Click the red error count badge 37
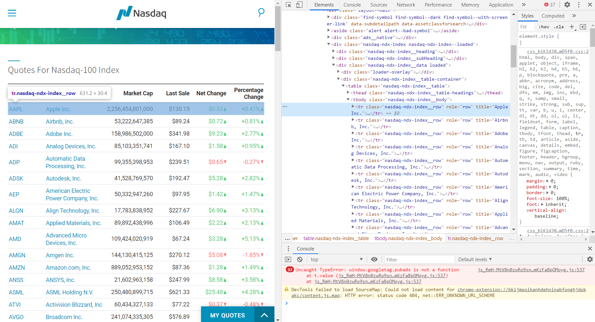 550,5
